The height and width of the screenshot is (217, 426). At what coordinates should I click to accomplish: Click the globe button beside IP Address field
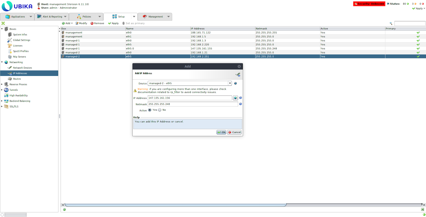(235, 98)
